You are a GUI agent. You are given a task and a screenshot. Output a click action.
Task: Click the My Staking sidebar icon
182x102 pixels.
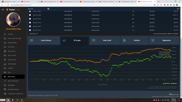[x=5, y=85]
